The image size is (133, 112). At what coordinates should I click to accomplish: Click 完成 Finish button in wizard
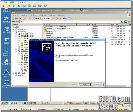pos(85,85)
